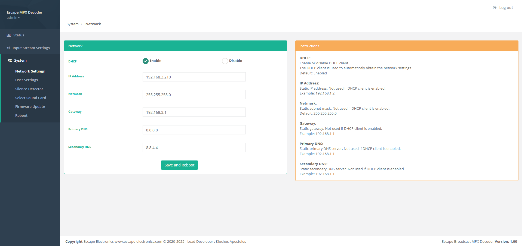Select the DHCP Enable radio button
Screen dimensions: 522x246
point(146,61)
